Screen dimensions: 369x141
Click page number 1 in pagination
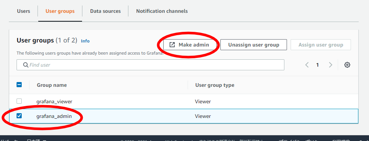pyautogui.click(x=317, y=65)
